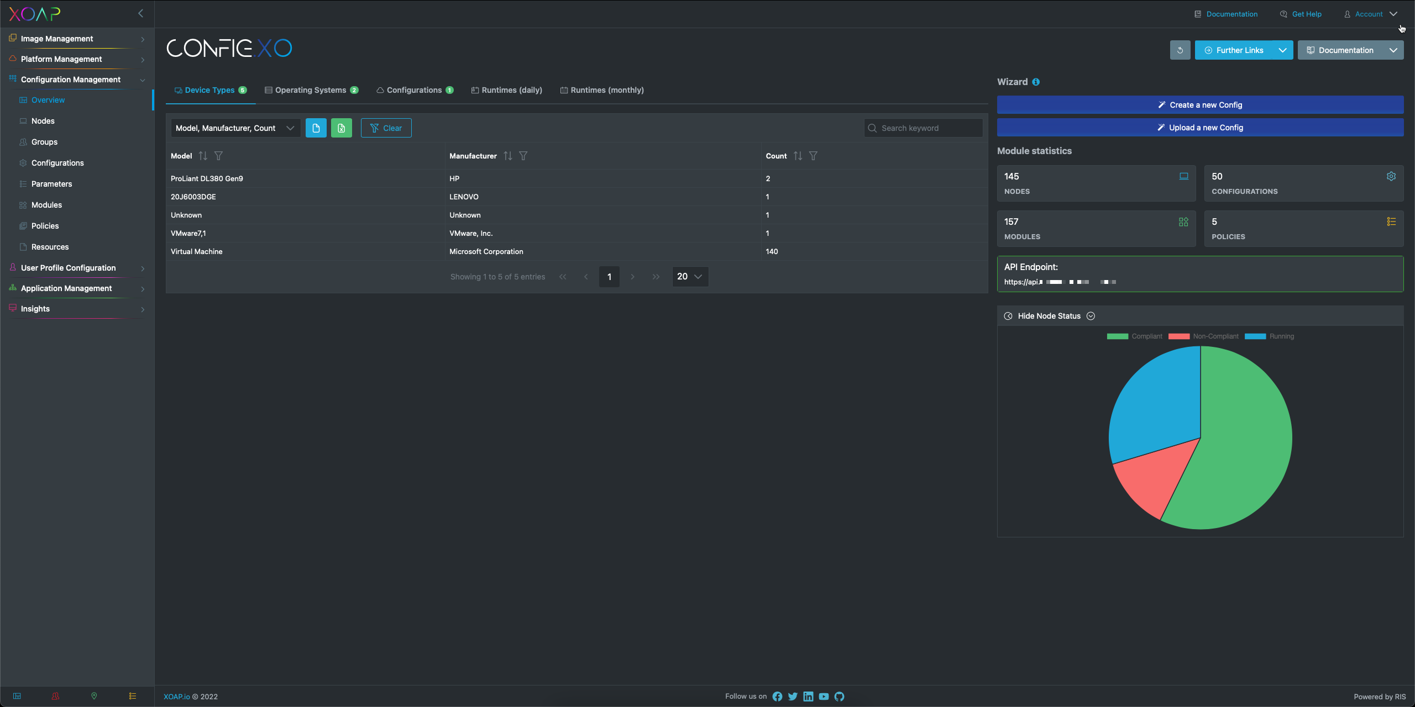
Task: Sort the Count column
Action: (x=798, y=156)
